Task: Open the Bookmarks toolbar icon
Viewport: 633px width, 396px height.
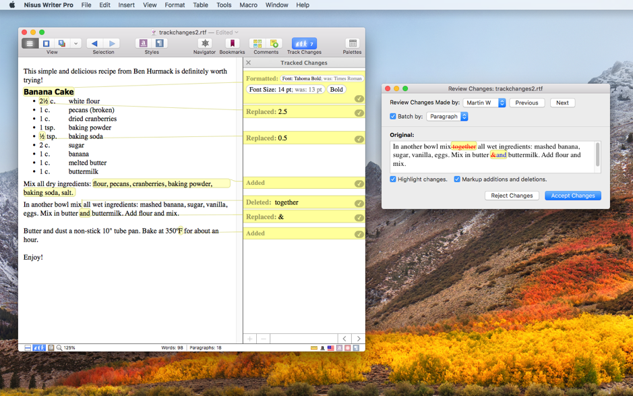Action: coord(232,43)
